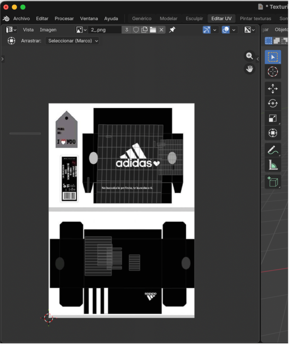The height and width of the screenshot is (344, 289).
Task: Toggle the image pin icon
Action: (172, 30)
